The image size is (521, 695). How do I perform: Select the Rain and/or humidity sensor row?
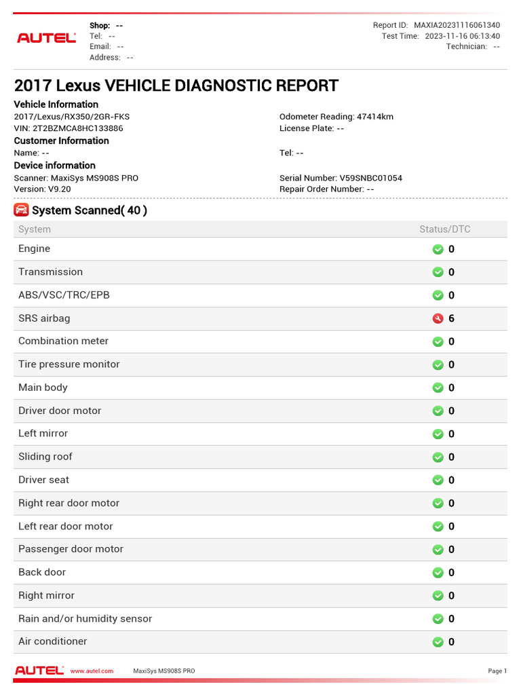(260, 619)
